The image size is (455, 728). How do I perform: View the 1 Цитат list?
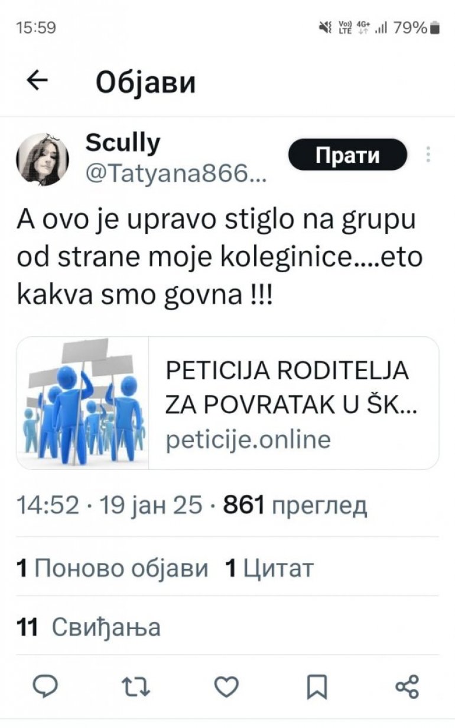coord(269,569)
